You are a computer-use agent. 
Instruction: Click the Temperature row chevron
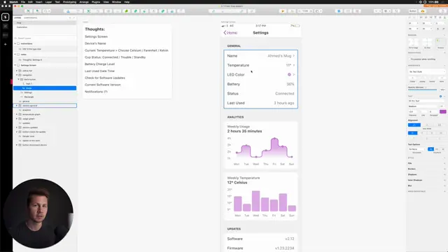pyautogui.click(x=294, y=65)
